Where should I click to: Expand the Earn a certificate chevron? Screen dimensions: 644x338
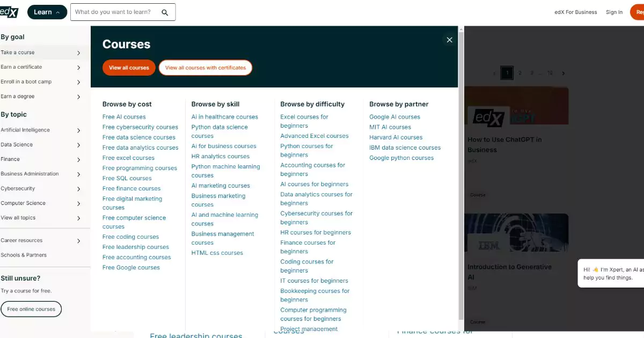point(78,67)
